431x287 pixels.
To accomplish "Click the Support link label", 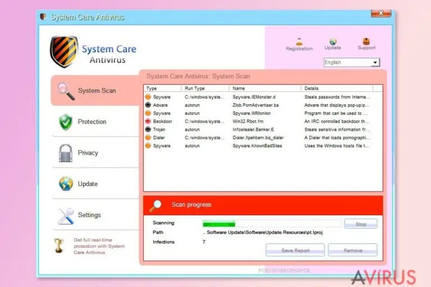I will click(366, 48).
